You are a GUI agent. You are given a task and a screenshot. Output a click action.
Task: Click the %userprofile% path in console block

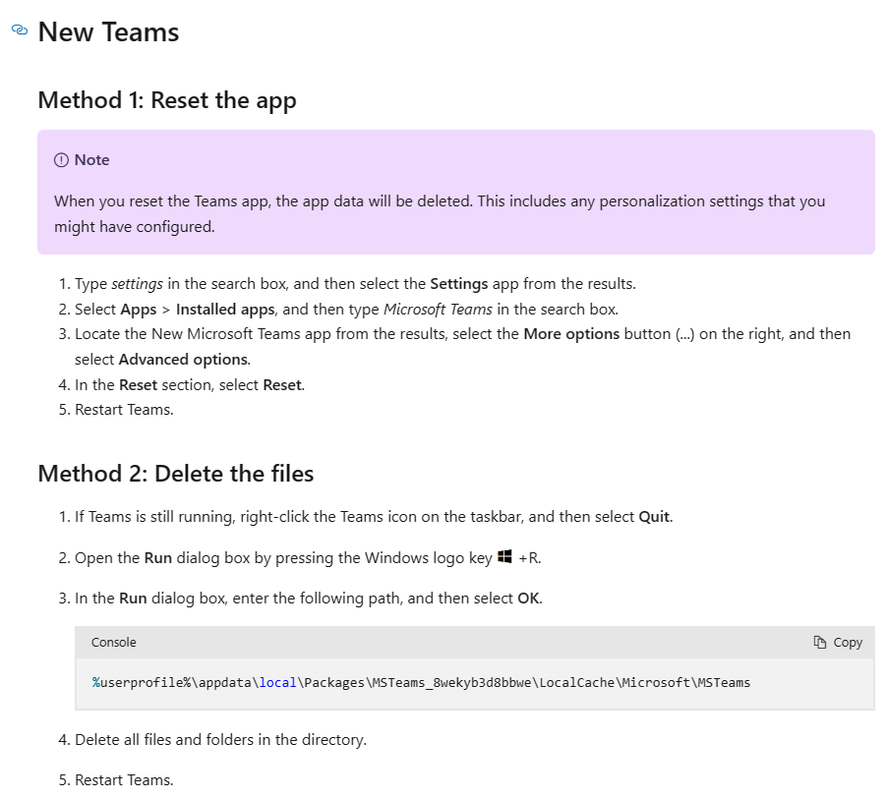point(421,682)
